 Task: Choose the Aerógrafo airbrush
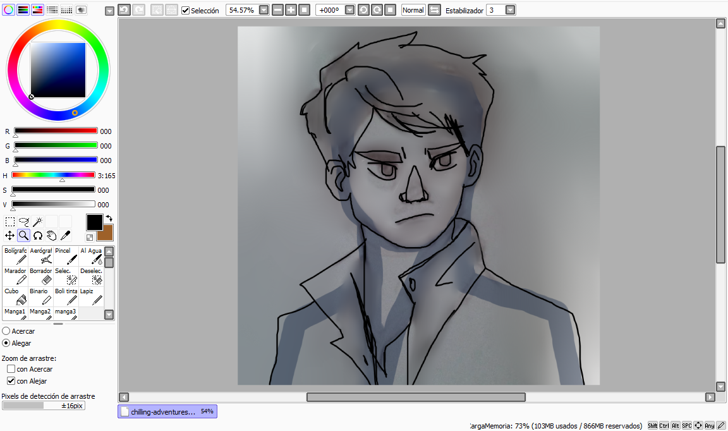tap(41, 256)
